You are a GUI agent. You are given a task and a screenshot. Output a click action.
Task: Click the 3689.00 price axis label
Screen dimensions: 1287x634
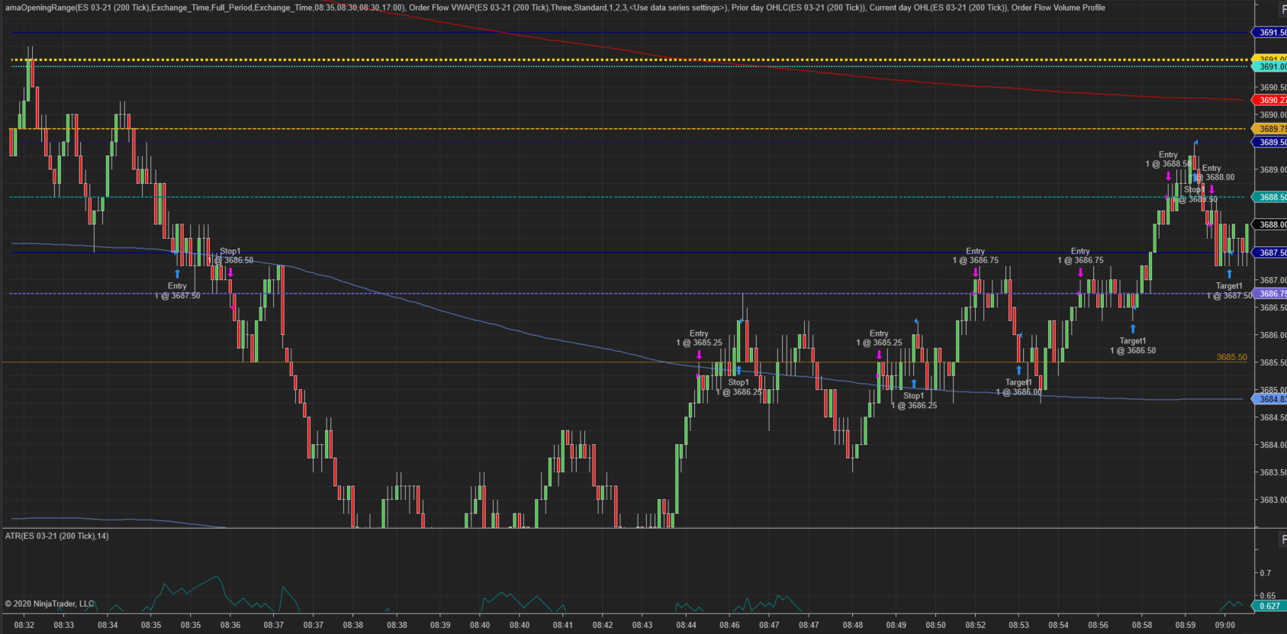click(1273, 170)
